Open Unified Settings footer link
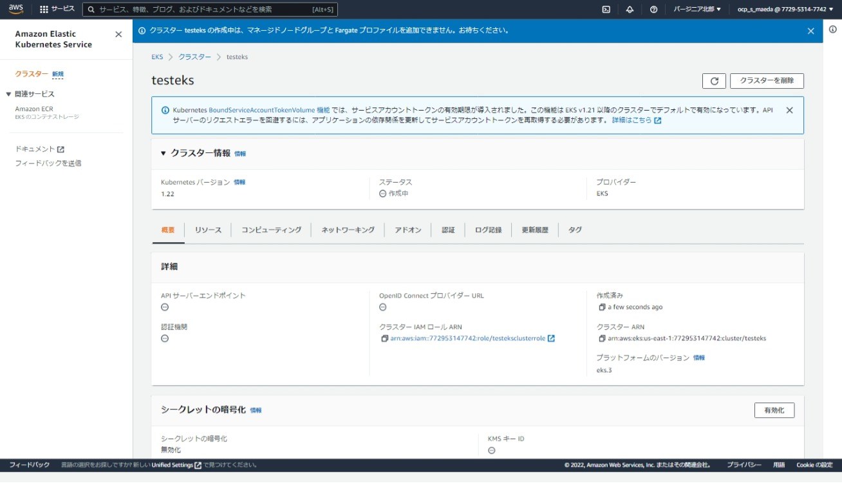842x495 pixels. pos(176,465)
